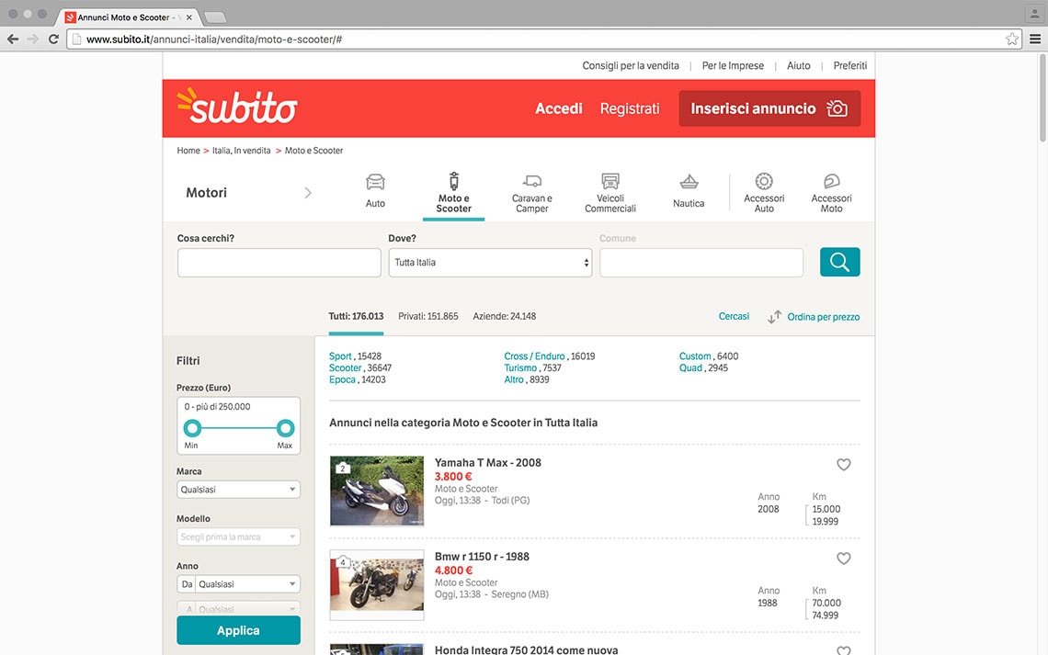Switch to the Aziende: 24.148 tab
The height and width of the screenshot is (655, 1048).
pos(504,317)
